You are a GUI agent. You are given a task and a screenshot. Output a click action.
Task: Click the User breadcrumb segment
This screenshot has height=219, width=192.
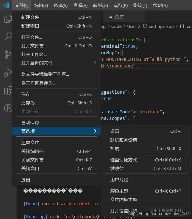132,26
